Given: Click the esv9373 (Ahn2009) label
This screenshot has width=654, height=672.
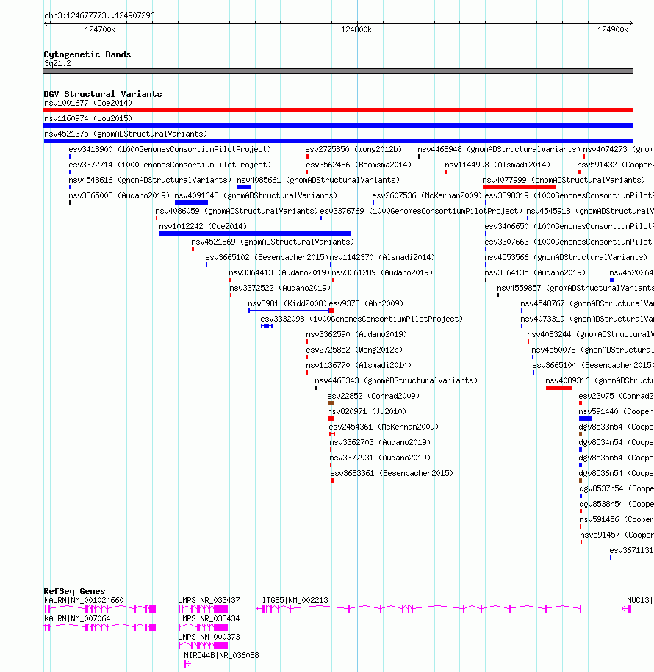Looking at the screenshot, I should [x=366, y=303].
